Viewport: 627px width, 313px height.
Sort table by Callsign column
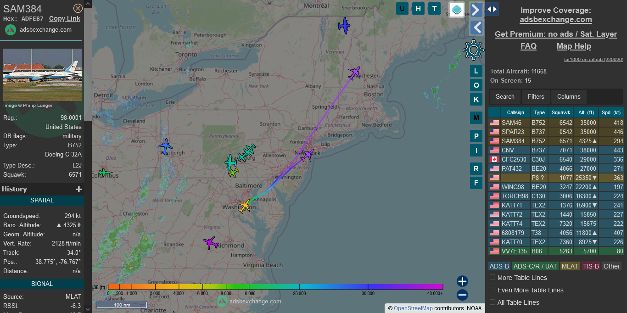pos(515,112)
